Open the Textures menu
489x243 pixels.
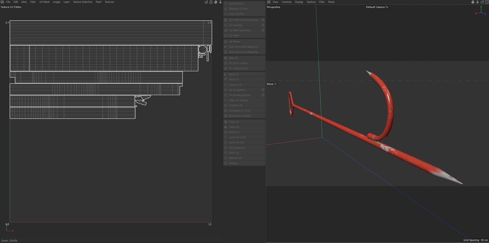coord(110,2)
